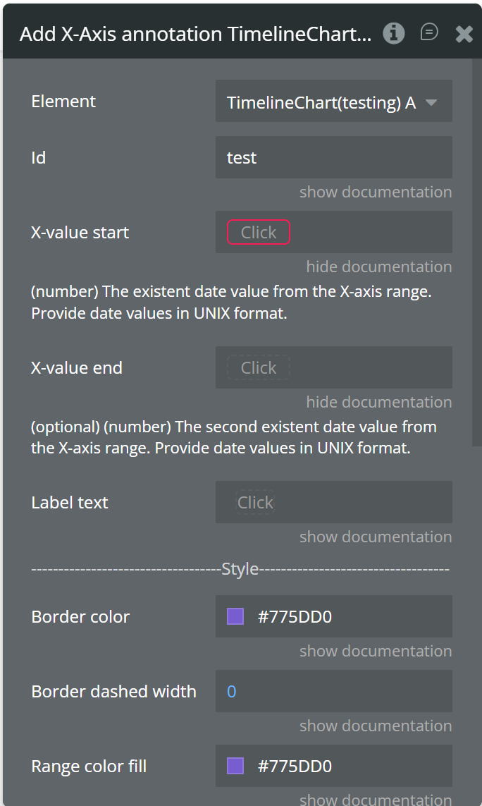Expand the Element dropdown arrow
Viewport: 482px width, 806px height.
[431, 103]
